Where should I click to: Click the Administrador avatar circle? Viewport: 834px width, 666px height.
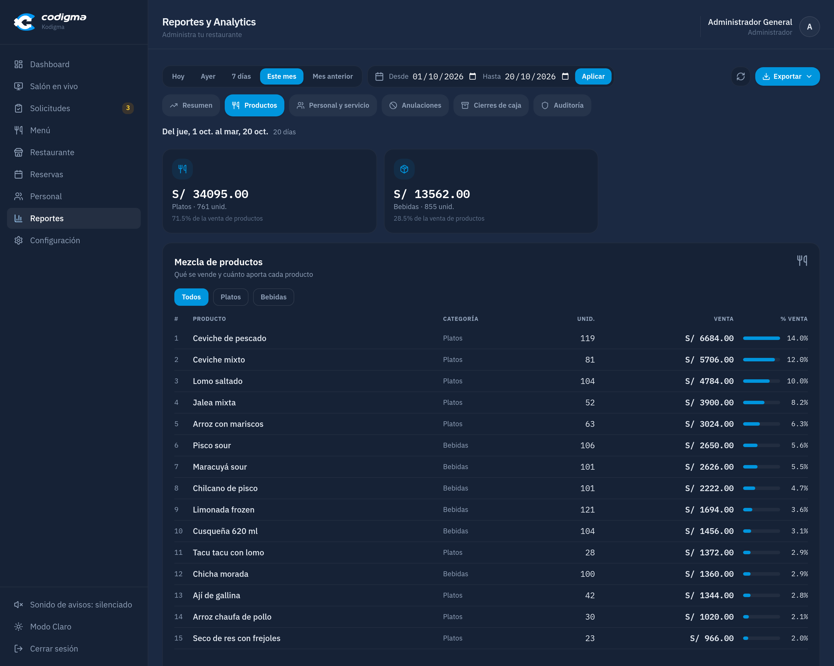(x=809, y=27)
